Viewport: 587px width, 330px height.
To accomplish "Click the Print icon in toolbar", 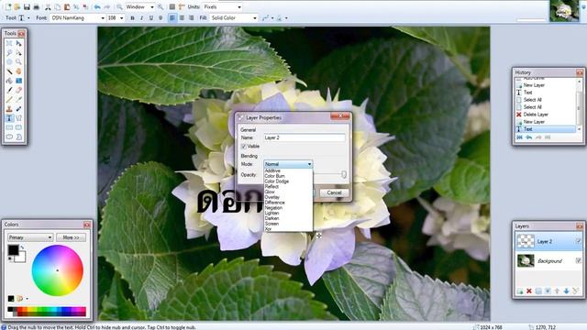I will [x=37, y=6].
